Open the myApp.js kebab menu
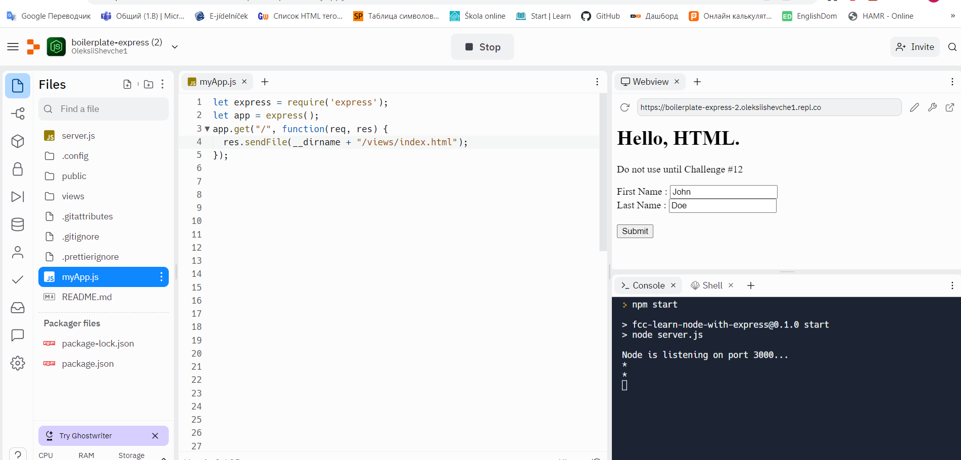 pos(160,277)
